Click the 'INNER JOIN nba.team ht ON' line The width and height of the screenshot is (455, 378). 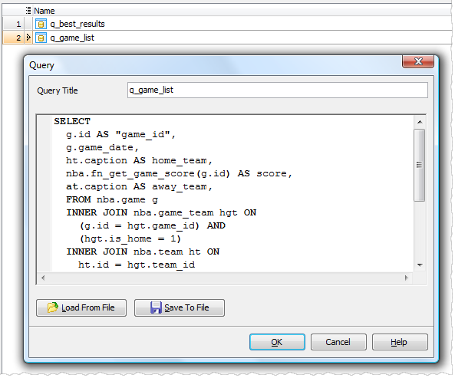143,252
